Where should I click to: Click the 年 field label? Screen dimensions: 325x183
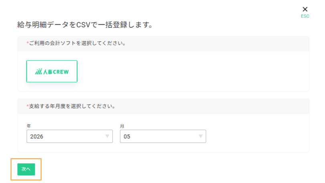click(28, 126)
